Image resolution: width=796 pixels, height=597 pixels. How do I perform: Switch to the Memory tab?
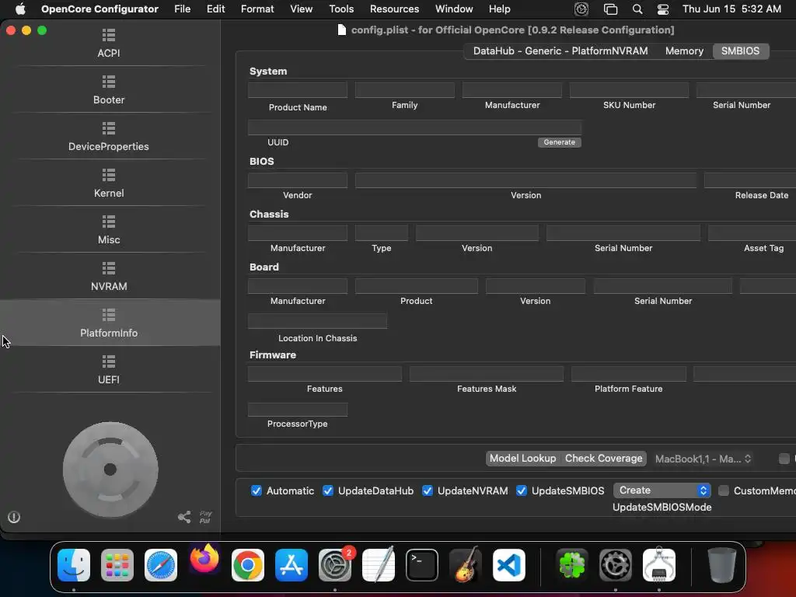tap(684, 51)
